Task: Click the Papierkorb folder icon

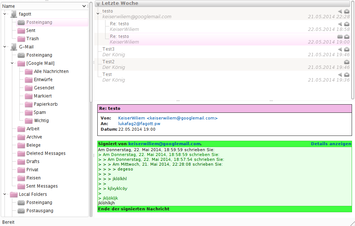Action: tap(28, 104)
